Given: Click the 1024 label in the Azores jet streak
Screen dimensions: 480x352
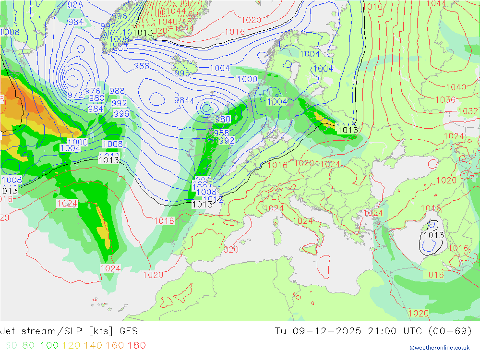Looking at the screenshot, I should tap(67, 204).
